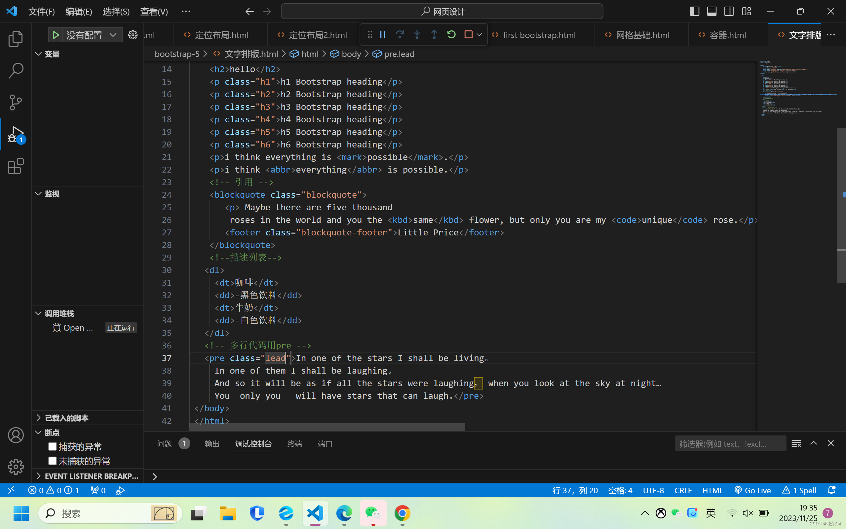This screenshot has width=846, height=529.
Task: Switch to the 终端 panel tab
Action: (294, 444)
